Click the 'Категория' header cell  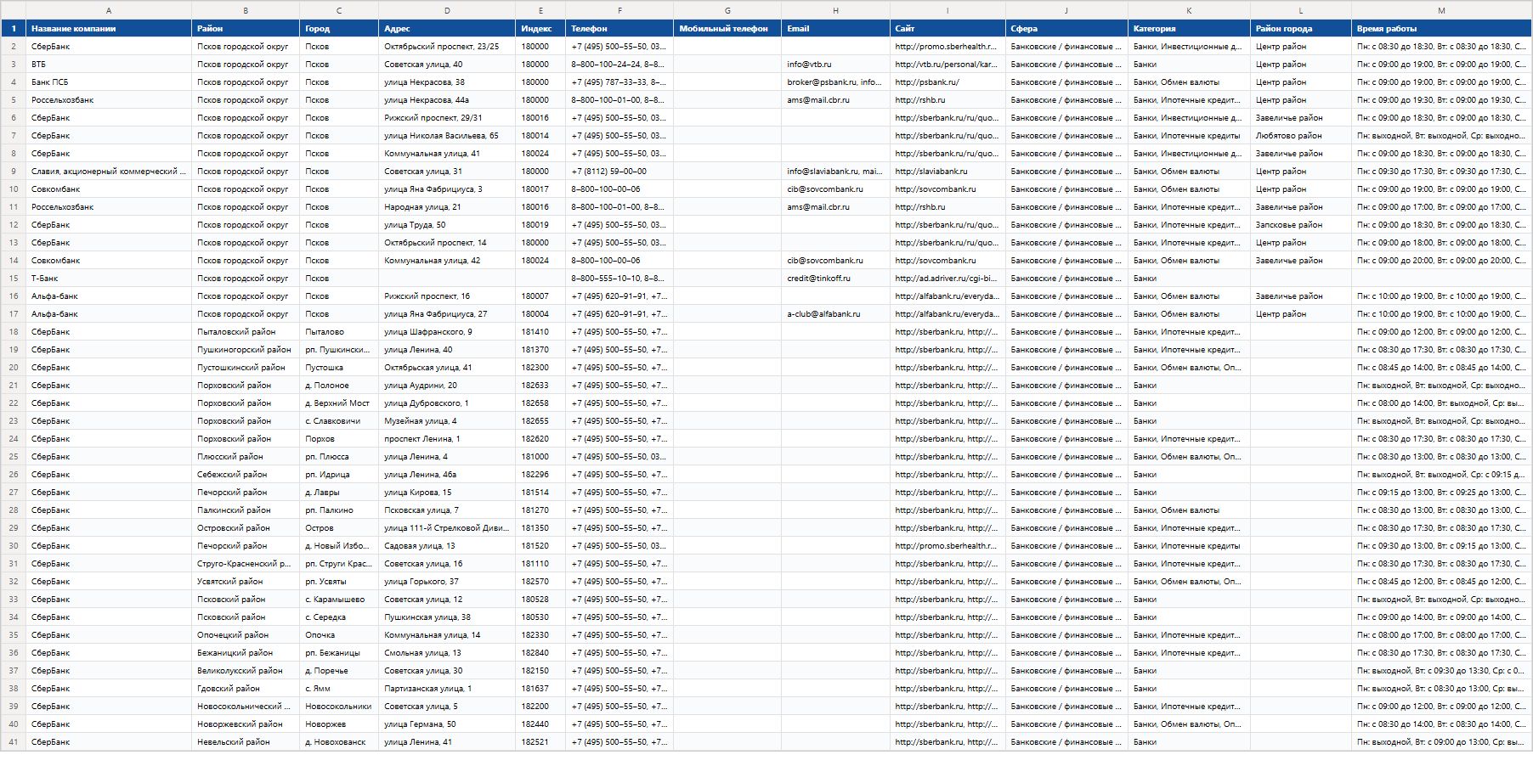pyautogui.click(x=1189, y=29)
